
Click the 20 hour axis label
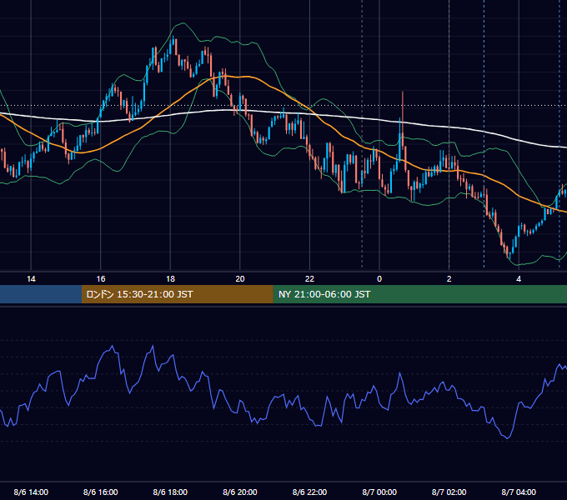tap(240, 279)
